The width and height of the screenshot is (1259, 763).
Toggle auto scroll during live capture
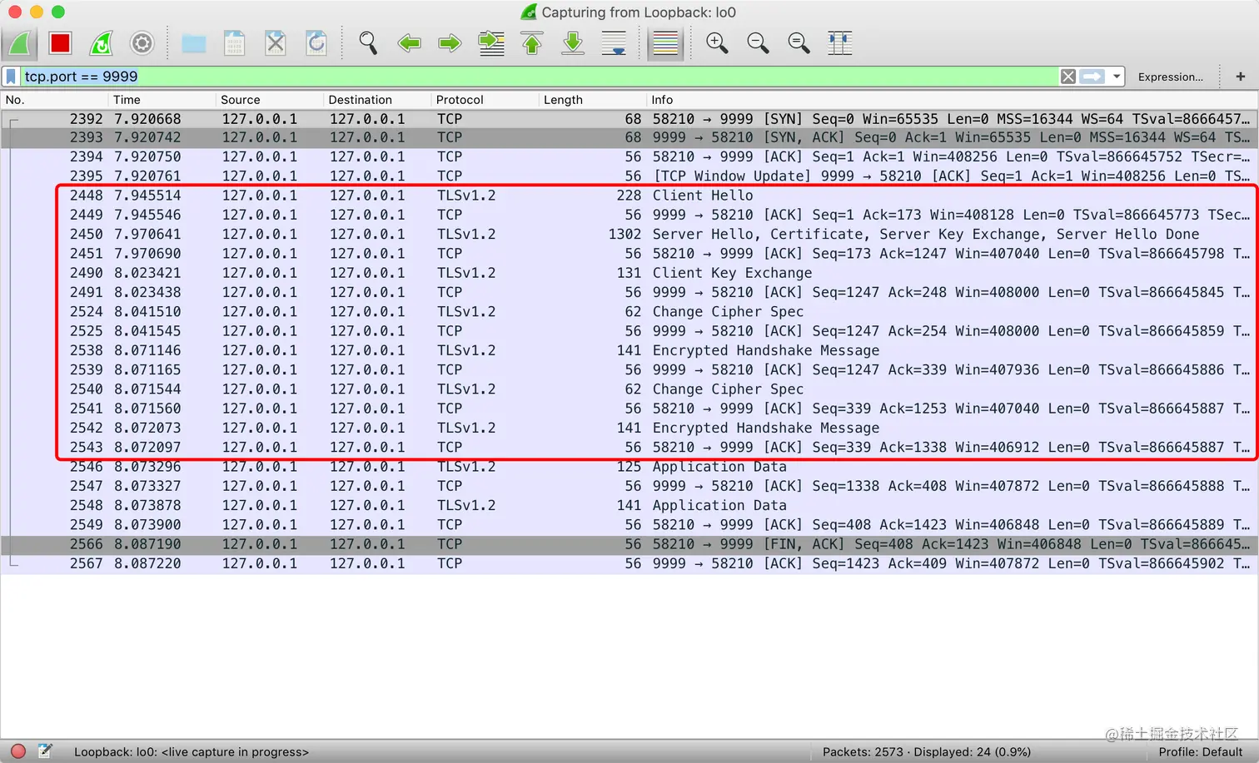(614, 43)
